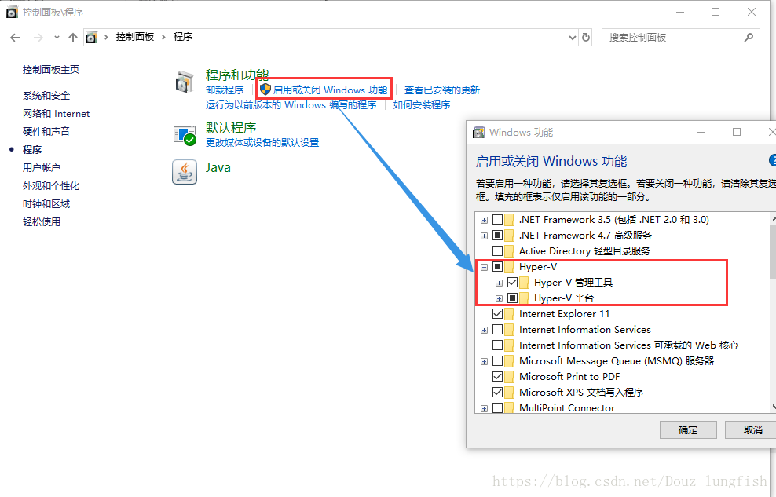Click the Windows 功能 dialog title icon
This screenshot has width=776, height=497.
coord(478,132)
